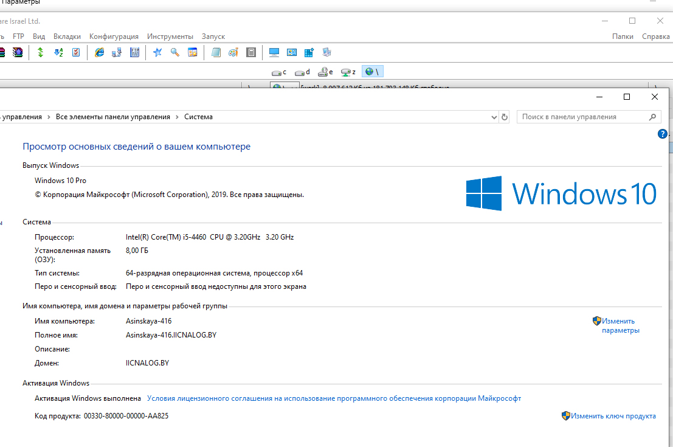673x447 pixels.
Task: Launch Notepad from the toolbar
Action: pyautogui.click(x=216, y=52)
